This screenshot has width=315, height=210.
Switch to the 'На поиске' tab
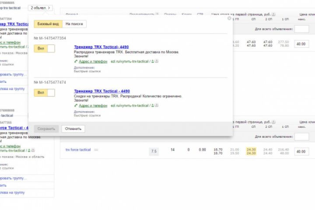(x=74, y=24)
